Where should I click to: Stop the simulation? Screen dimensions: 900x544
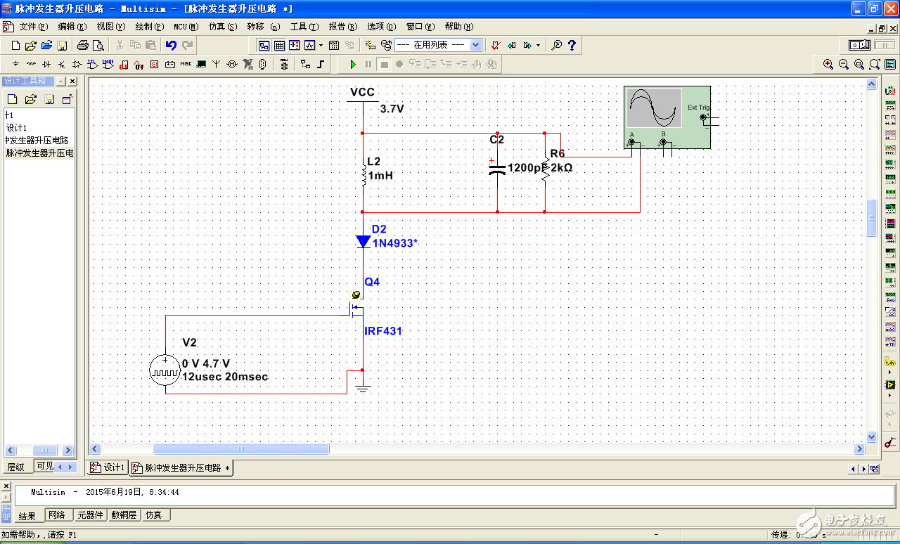pyautogui.click(x=384, y=64)
